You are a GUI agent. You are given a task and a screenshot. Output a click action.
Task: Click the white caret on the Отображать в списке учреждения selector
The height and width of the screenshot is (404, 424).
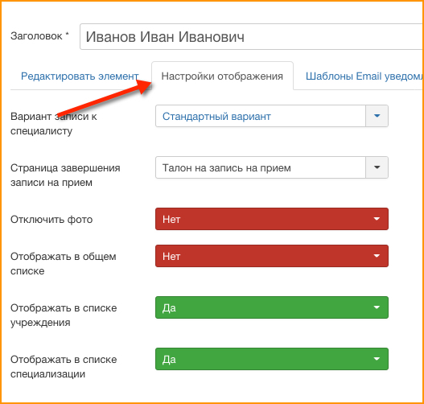coord(377,307)
